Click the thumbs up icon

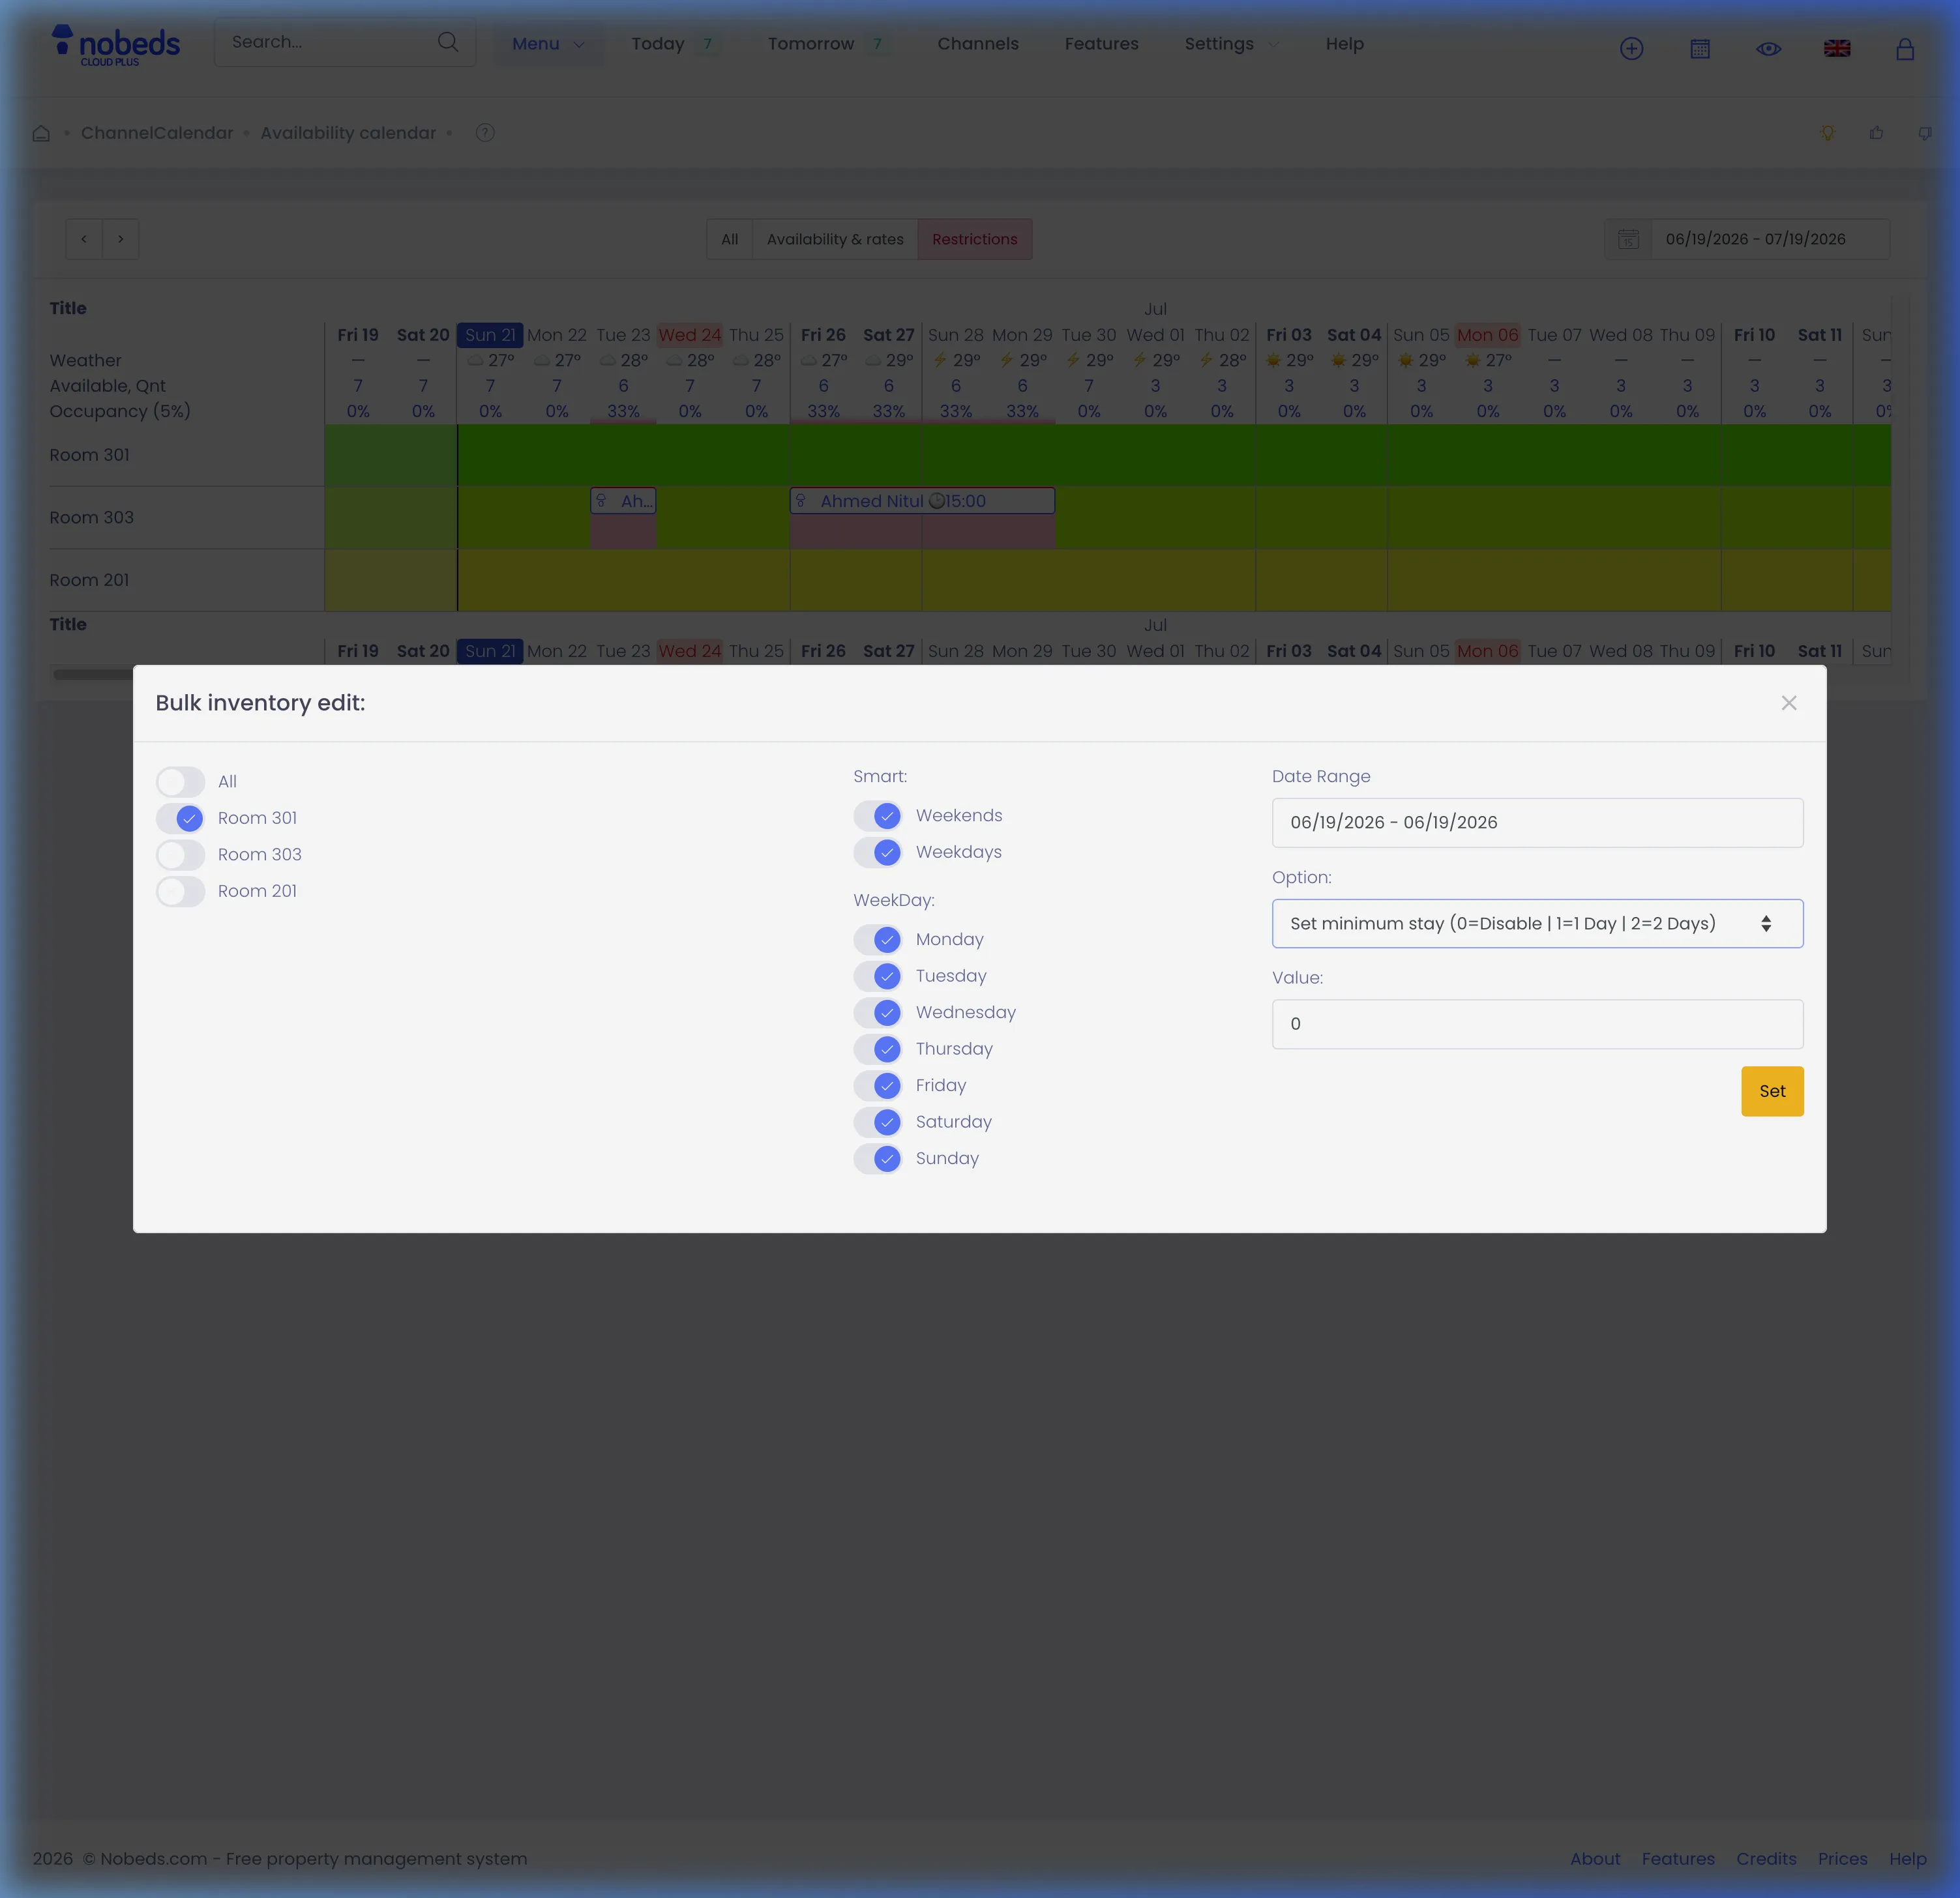[1876, 133]
